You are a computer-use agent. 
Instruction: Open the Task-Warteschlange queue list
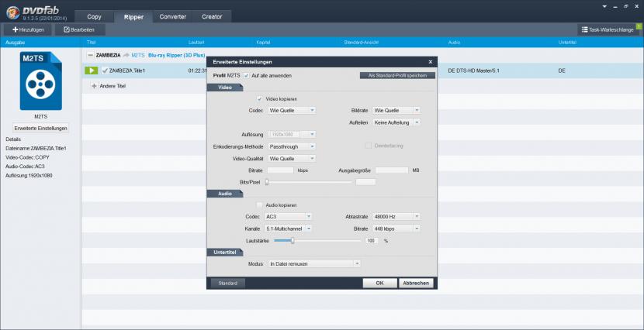tap(608, 29)
